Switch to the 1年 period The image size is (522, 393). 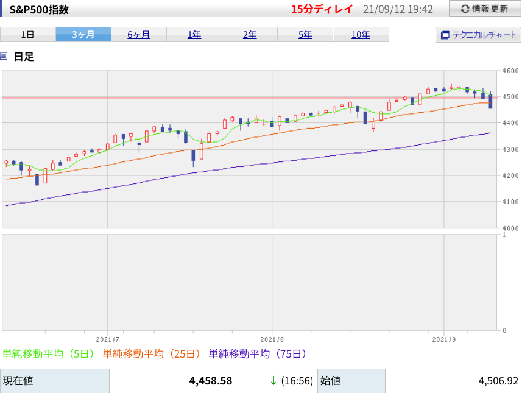pos(194,35)
